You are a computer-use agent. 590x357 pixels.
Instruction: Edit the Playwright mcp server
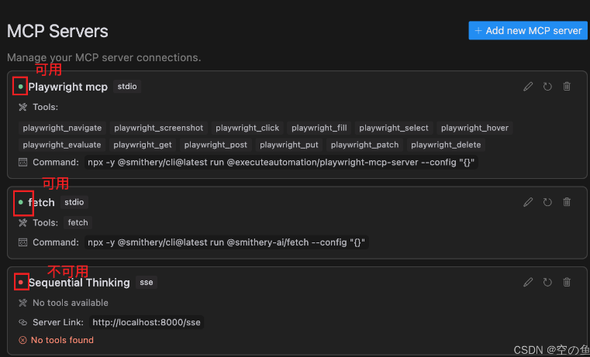[528, 87]
